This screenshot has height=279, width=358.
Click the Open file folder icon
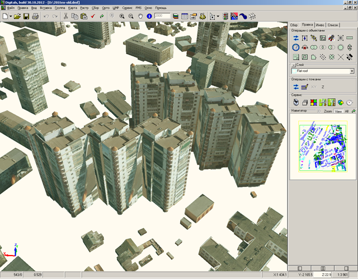click(x=17, y=17)
